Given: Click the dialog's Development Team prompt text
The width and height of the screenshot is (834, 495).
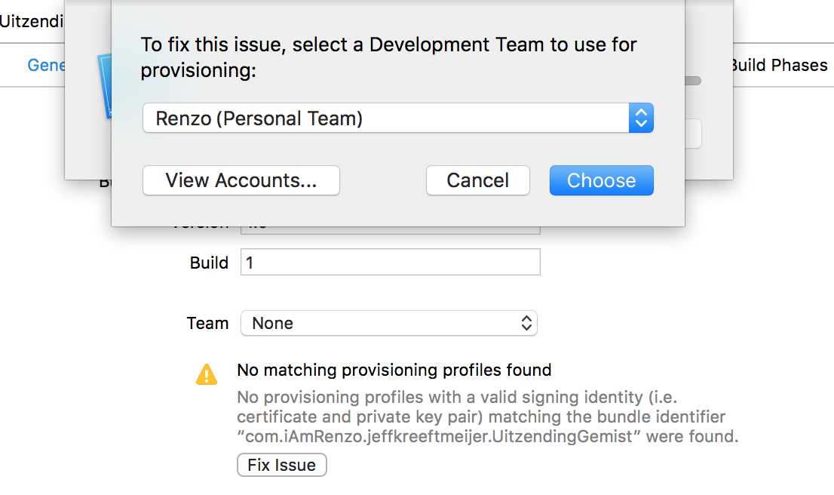Looking at the screenshot, I should 389,57.
